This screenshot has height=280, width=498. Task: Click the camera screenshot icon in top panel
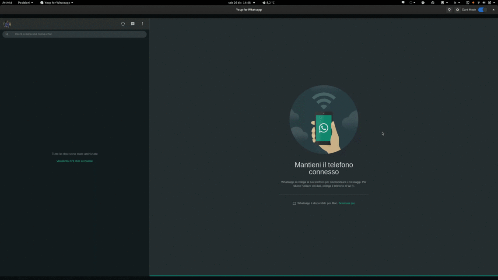(x=432, y=3)
